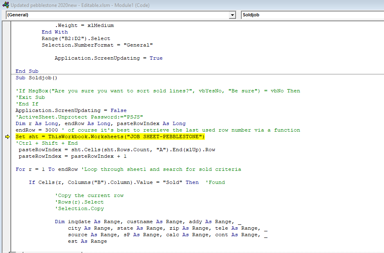Click the commented 'Exit Sub line
The width and height of the screenshot is (384, 253).
point(30,97)
